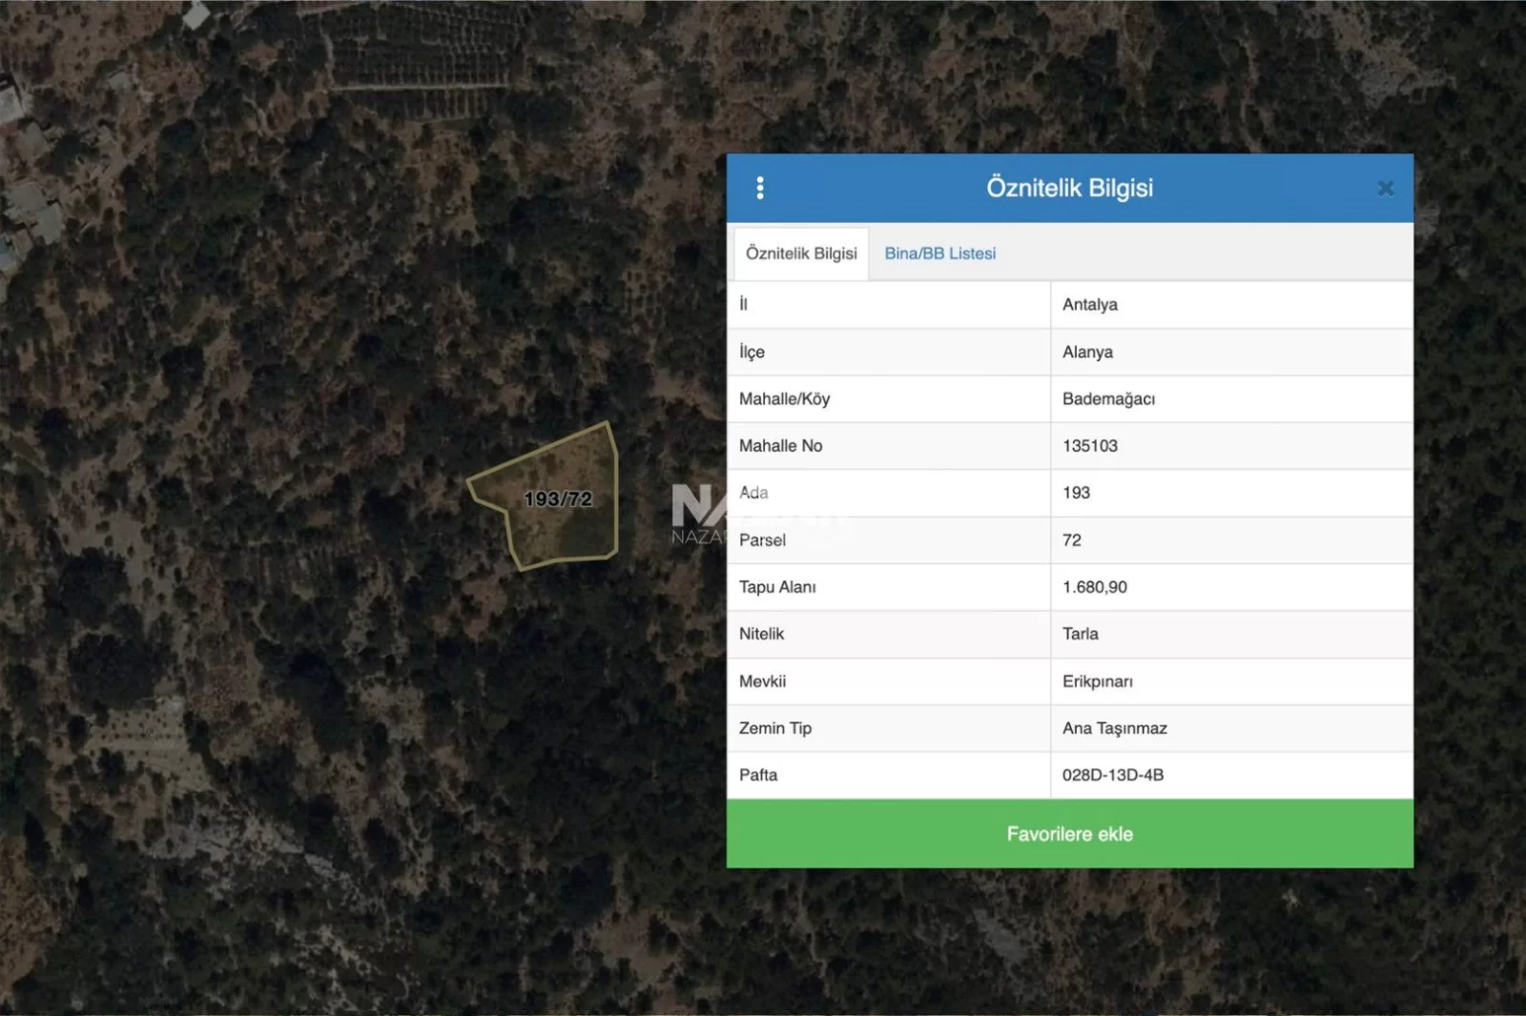1526x1016 pixels.
Task: Select the Mevkii value Erikpınarı
Action: pyautogui.click(x=1097, y=681)
